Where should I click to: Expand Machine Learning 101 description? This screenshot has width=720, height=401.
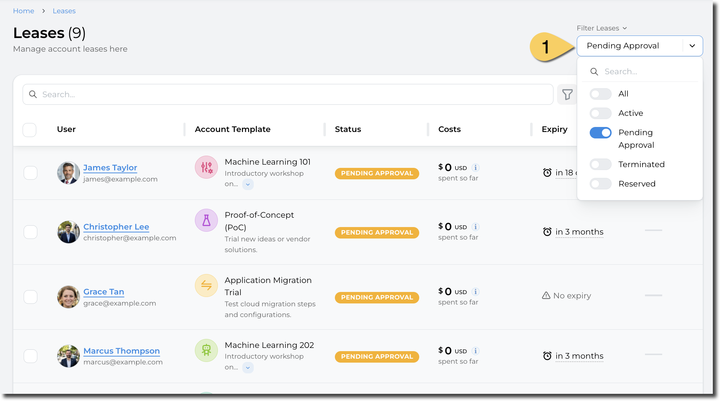(x=248, y=184)
